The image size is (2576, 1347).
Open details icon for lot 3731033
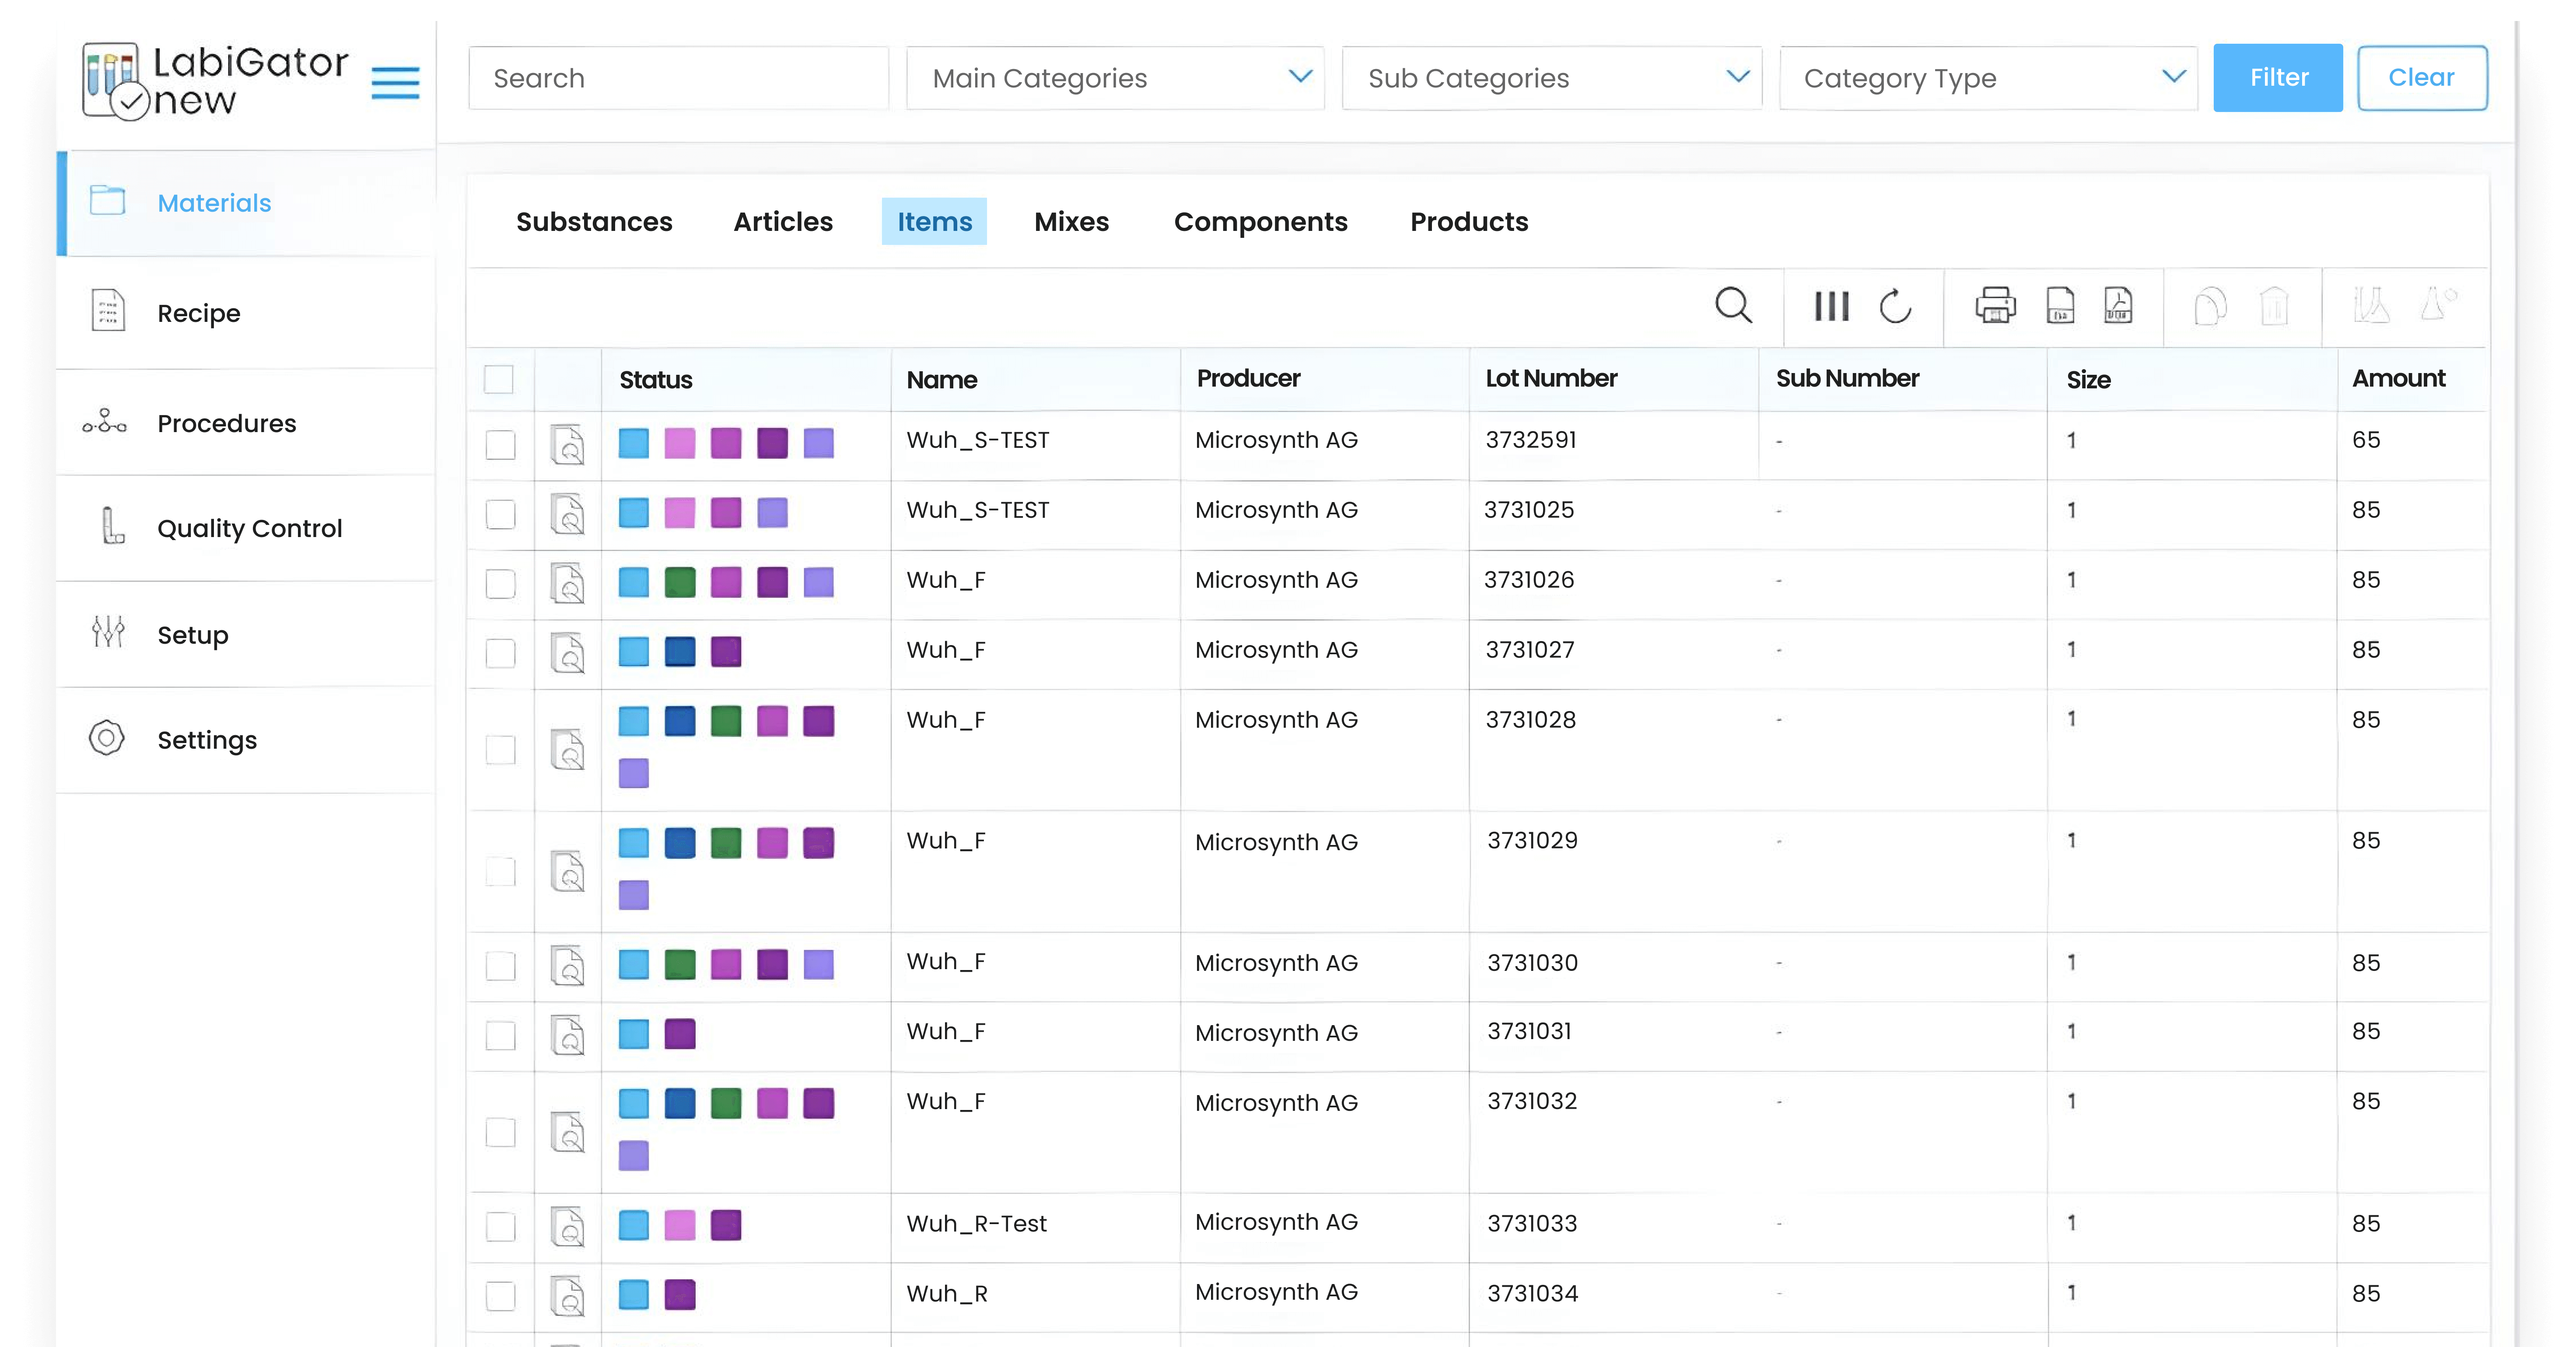pos(568,1227)
